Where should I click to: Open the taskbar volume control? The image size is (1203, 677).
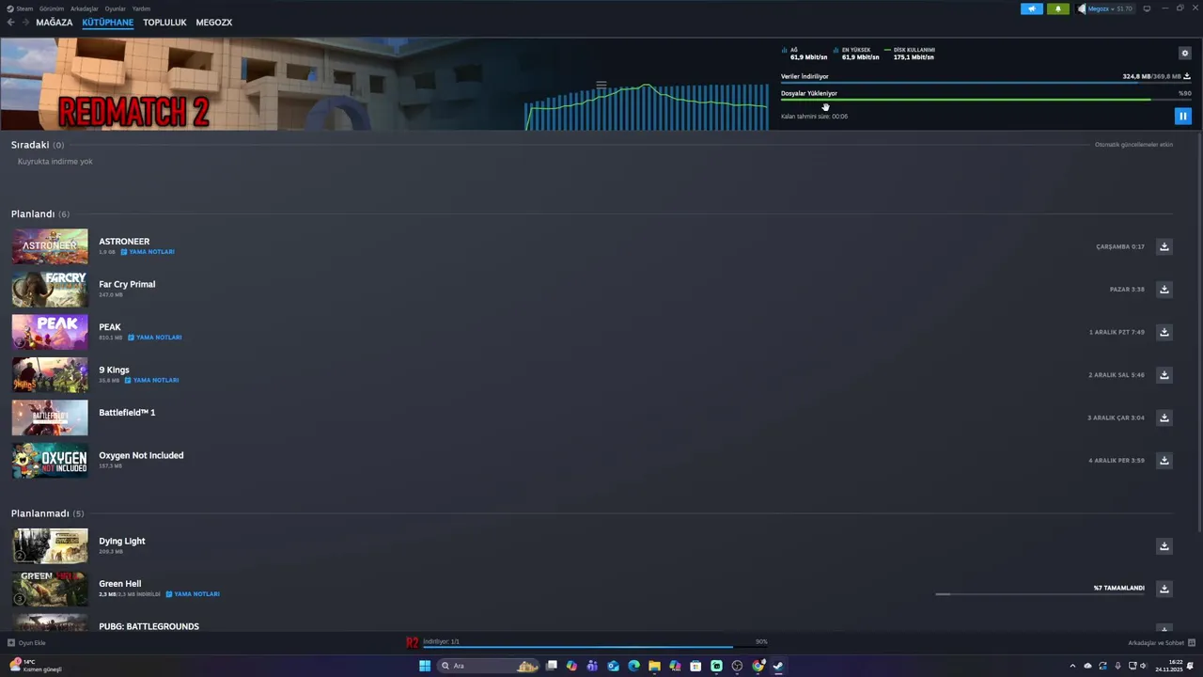coord(1143,666)
